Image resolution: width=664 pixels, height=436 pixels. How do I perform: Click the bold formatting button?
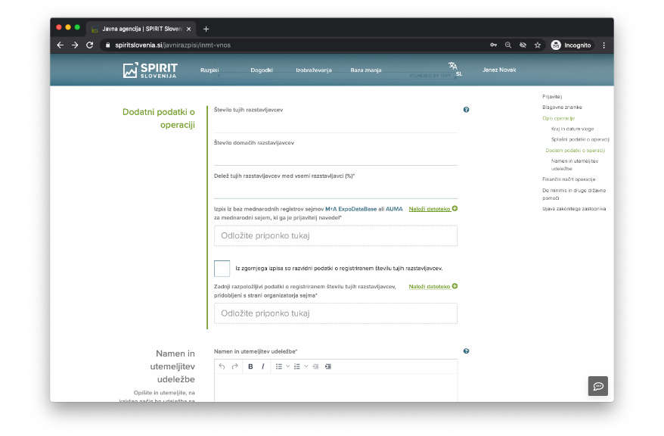coord(250,366)
